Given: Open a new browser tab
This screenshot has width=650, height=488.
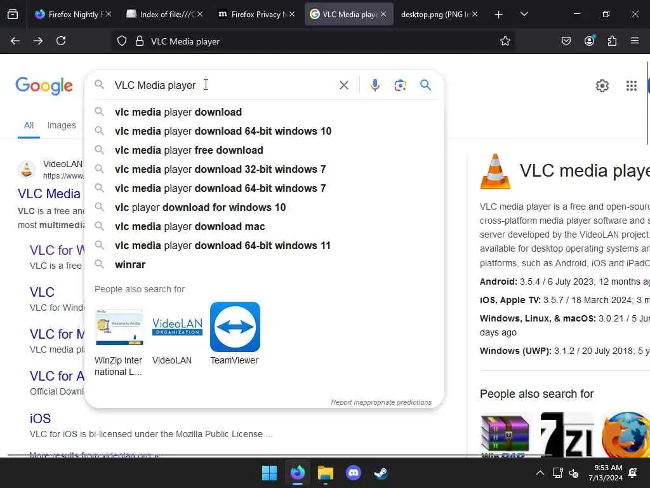Looking at the screenshot, I should coord(499,15).
